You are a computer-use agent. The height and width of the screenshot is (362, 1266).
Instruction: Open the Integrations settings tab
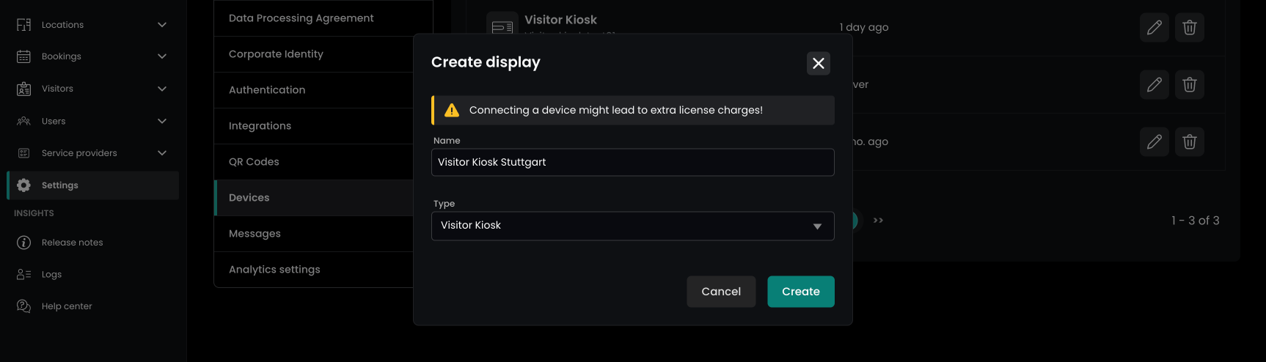(260, 126)
